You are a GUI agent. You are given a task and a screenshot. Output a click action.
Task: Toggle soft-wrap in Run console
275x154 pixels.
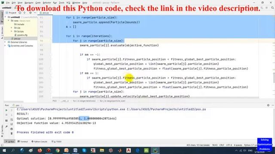(x=12, y=120)
